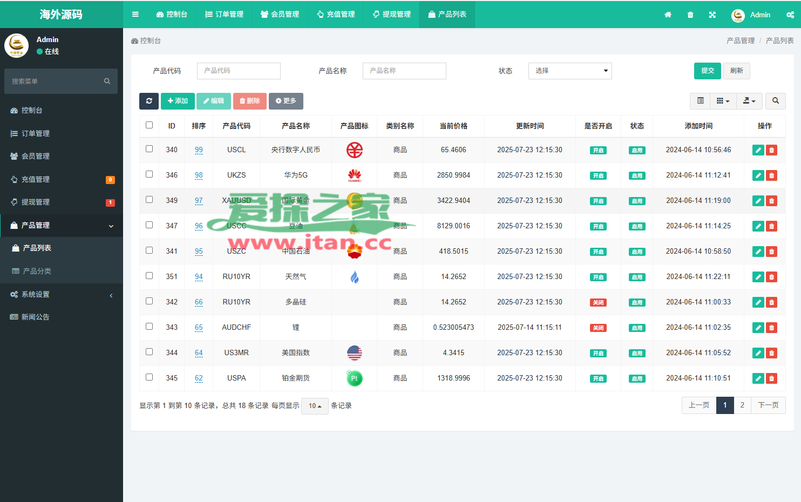Toggle the 关闭 open status for row 342
This screenshot has height=502, width=801.
coord(598,303)
